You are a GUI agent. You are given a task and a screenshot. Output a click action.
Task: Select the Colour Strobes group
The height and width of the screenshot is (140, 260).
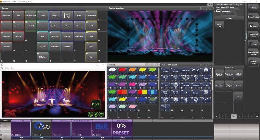91,15
